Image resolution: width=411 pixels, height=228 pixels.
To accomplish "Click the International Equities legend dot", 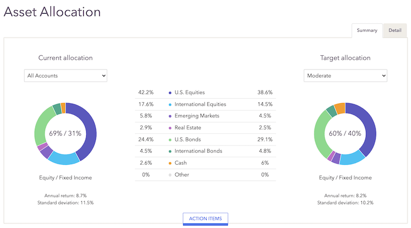I will pos(171,104).
